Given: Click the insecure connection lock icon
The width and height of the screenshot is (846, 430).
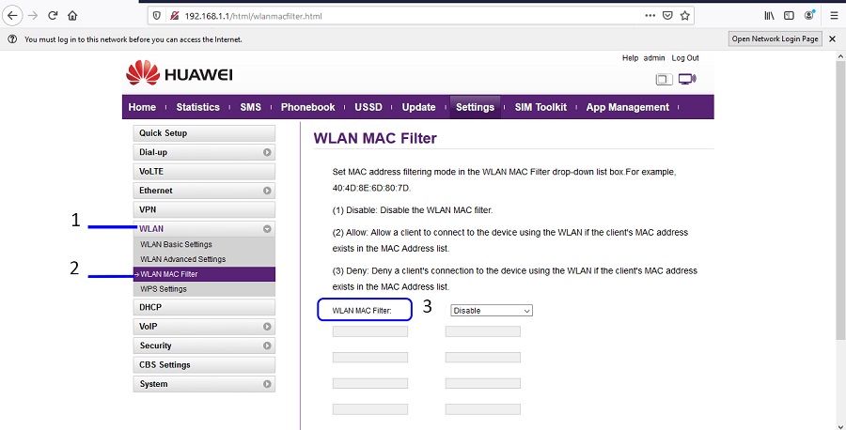Looking at the screenshot, I should tap(174, 16).
